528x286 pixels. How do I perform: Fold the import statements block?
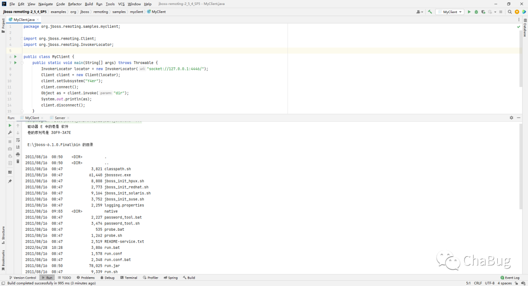click(x=22, y=39)
